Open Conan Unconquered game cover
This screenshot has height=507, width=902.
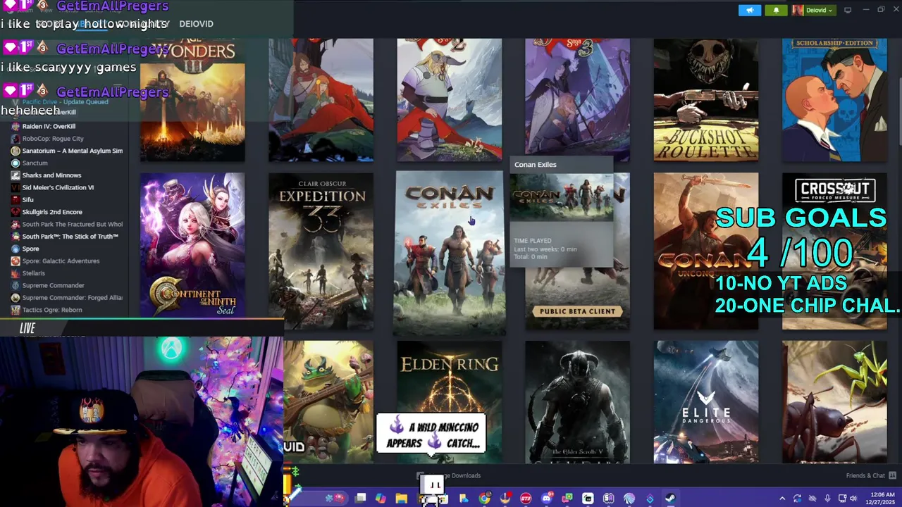(706, 251)
